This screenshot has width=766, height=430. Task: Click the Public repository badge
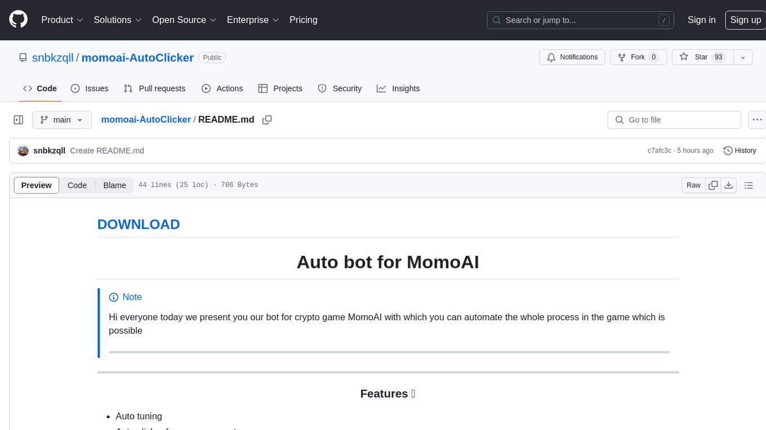[212, 57]
